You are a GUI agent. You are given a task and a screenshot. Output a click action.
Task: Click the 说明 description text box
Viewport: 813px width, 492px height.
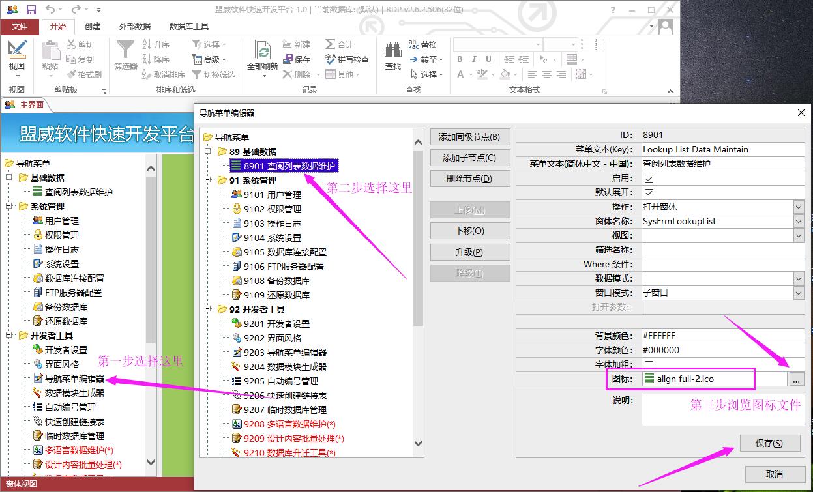723,409
